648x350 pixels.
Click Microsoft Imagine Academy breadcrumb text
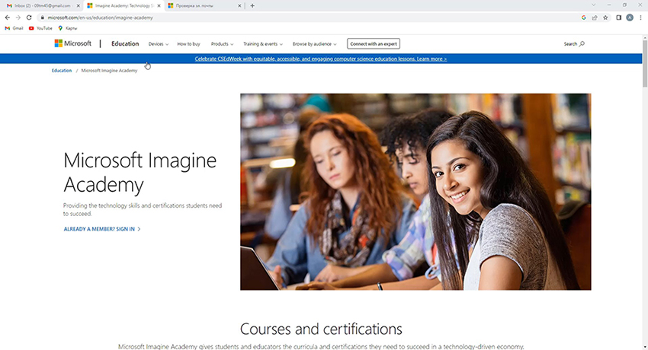coord(109,71)
